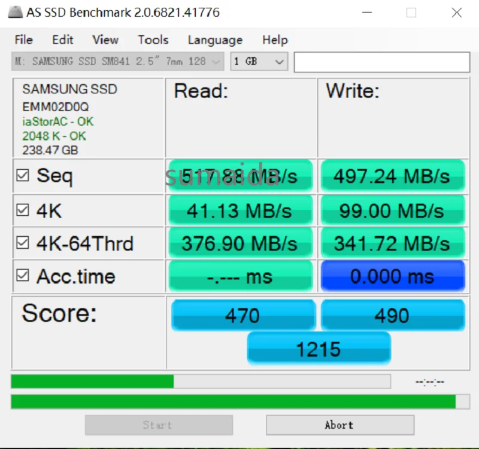Open the File menu
This screenshot has height=449, width=479.
coord(23,39)
